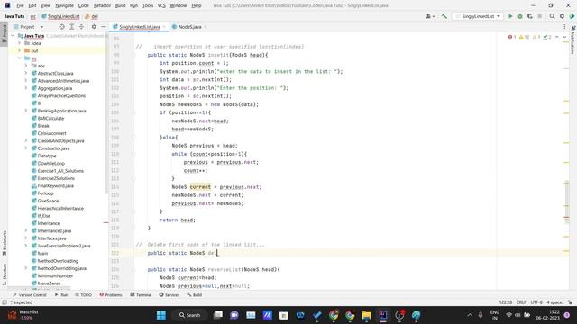The height and width of the screenshot is (324, 577).
Task: Open Search Everywhere magnifier
Action: pos(552,16)
